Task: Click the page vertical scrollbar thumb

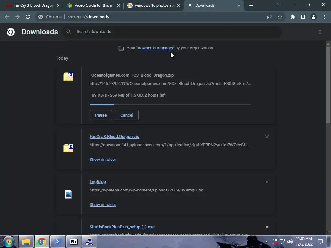Action: click(x=328, y=84)
